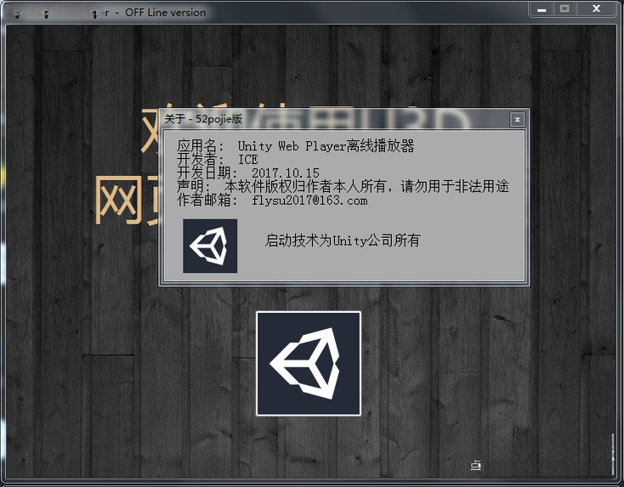Click the development date 2017.10.15
This screenshot has height=487, width=624.
pos(286,173)
